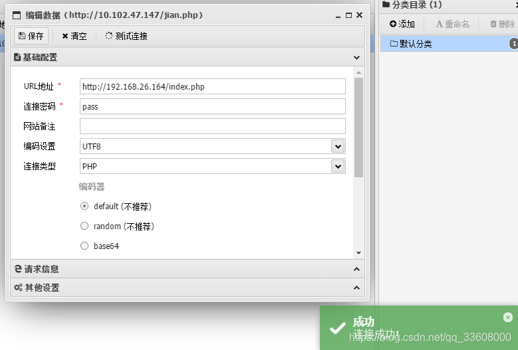Click the checkmark icon in 成功 notification
518x350 pixels.
pyautogui.click(x=338, y=328)
